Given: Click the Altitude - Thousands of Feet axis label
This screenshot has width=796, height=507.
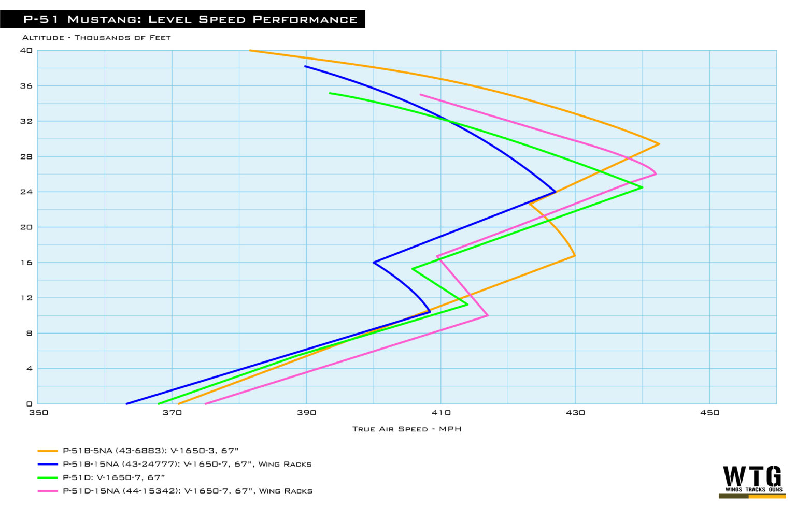Looking at the screenshot, I should 96,38.
